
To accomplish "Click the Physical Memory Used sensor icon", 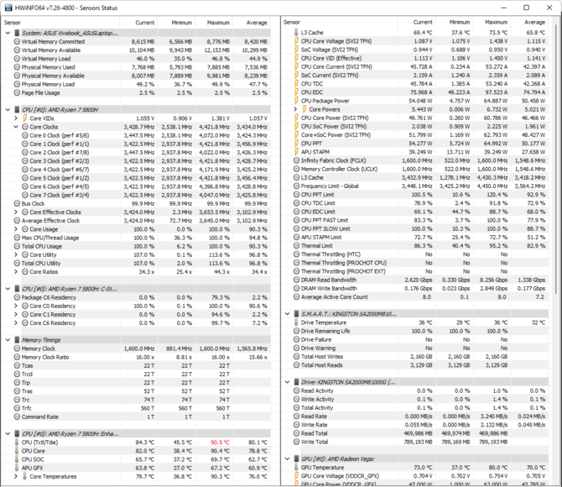I will point(17,67).
